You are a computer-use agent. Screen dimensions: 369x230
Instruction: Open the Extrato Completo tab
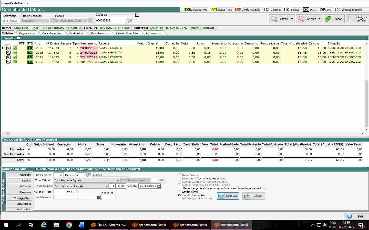pos(127,33)
